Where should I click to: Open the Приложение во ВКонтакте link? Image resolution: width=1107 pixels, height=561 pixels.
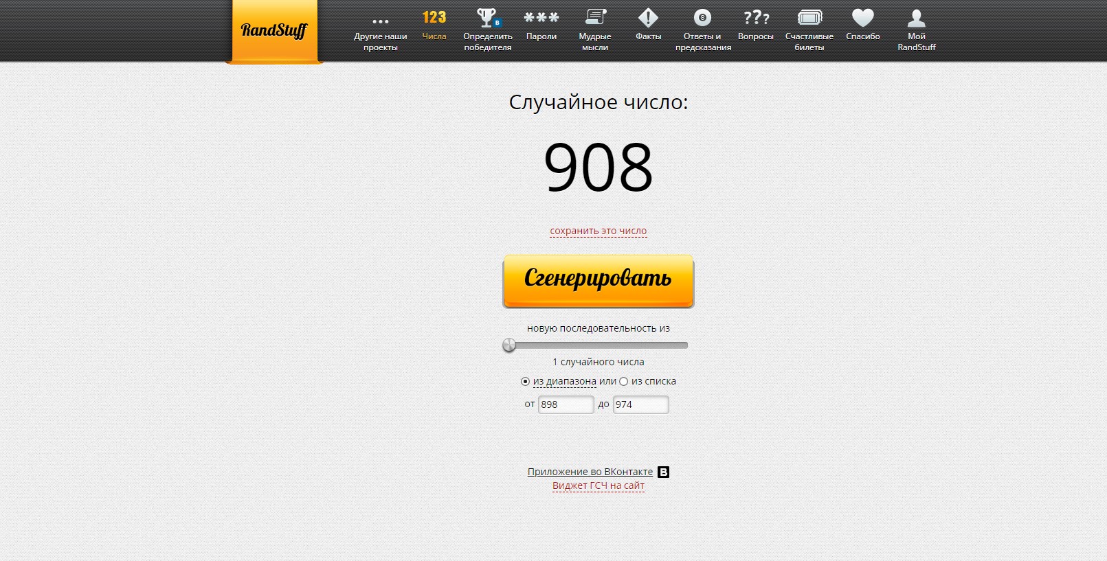tap(590, 472)
